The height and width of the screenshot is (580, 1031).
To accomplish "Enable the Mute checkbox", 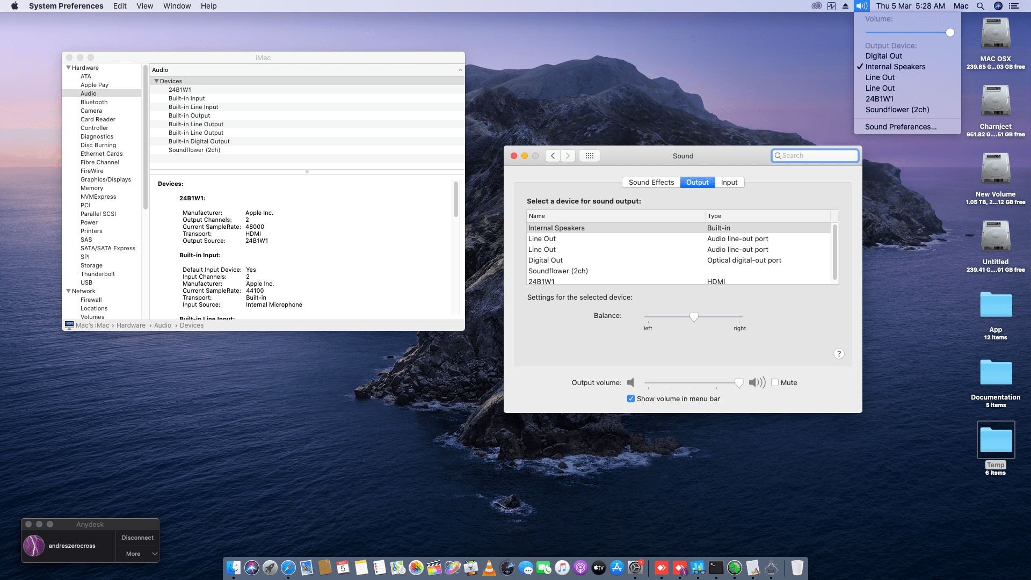I will [x=775, y=382].
